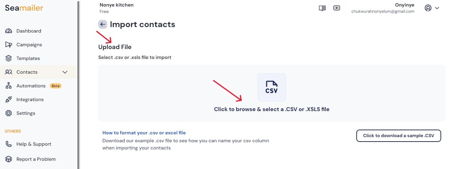This screenshot has height=169, width=458.
Task: Click the Settings gear icon in sidebar
Action: pyautogui.click(x=9, y=113)
